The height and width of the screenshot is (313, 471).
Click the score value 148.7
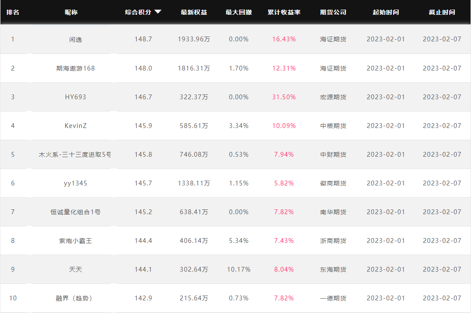point(143,39)
